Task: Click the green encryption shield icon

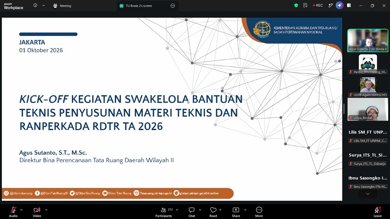Action: pyautogui.click(x=296, y=6)
